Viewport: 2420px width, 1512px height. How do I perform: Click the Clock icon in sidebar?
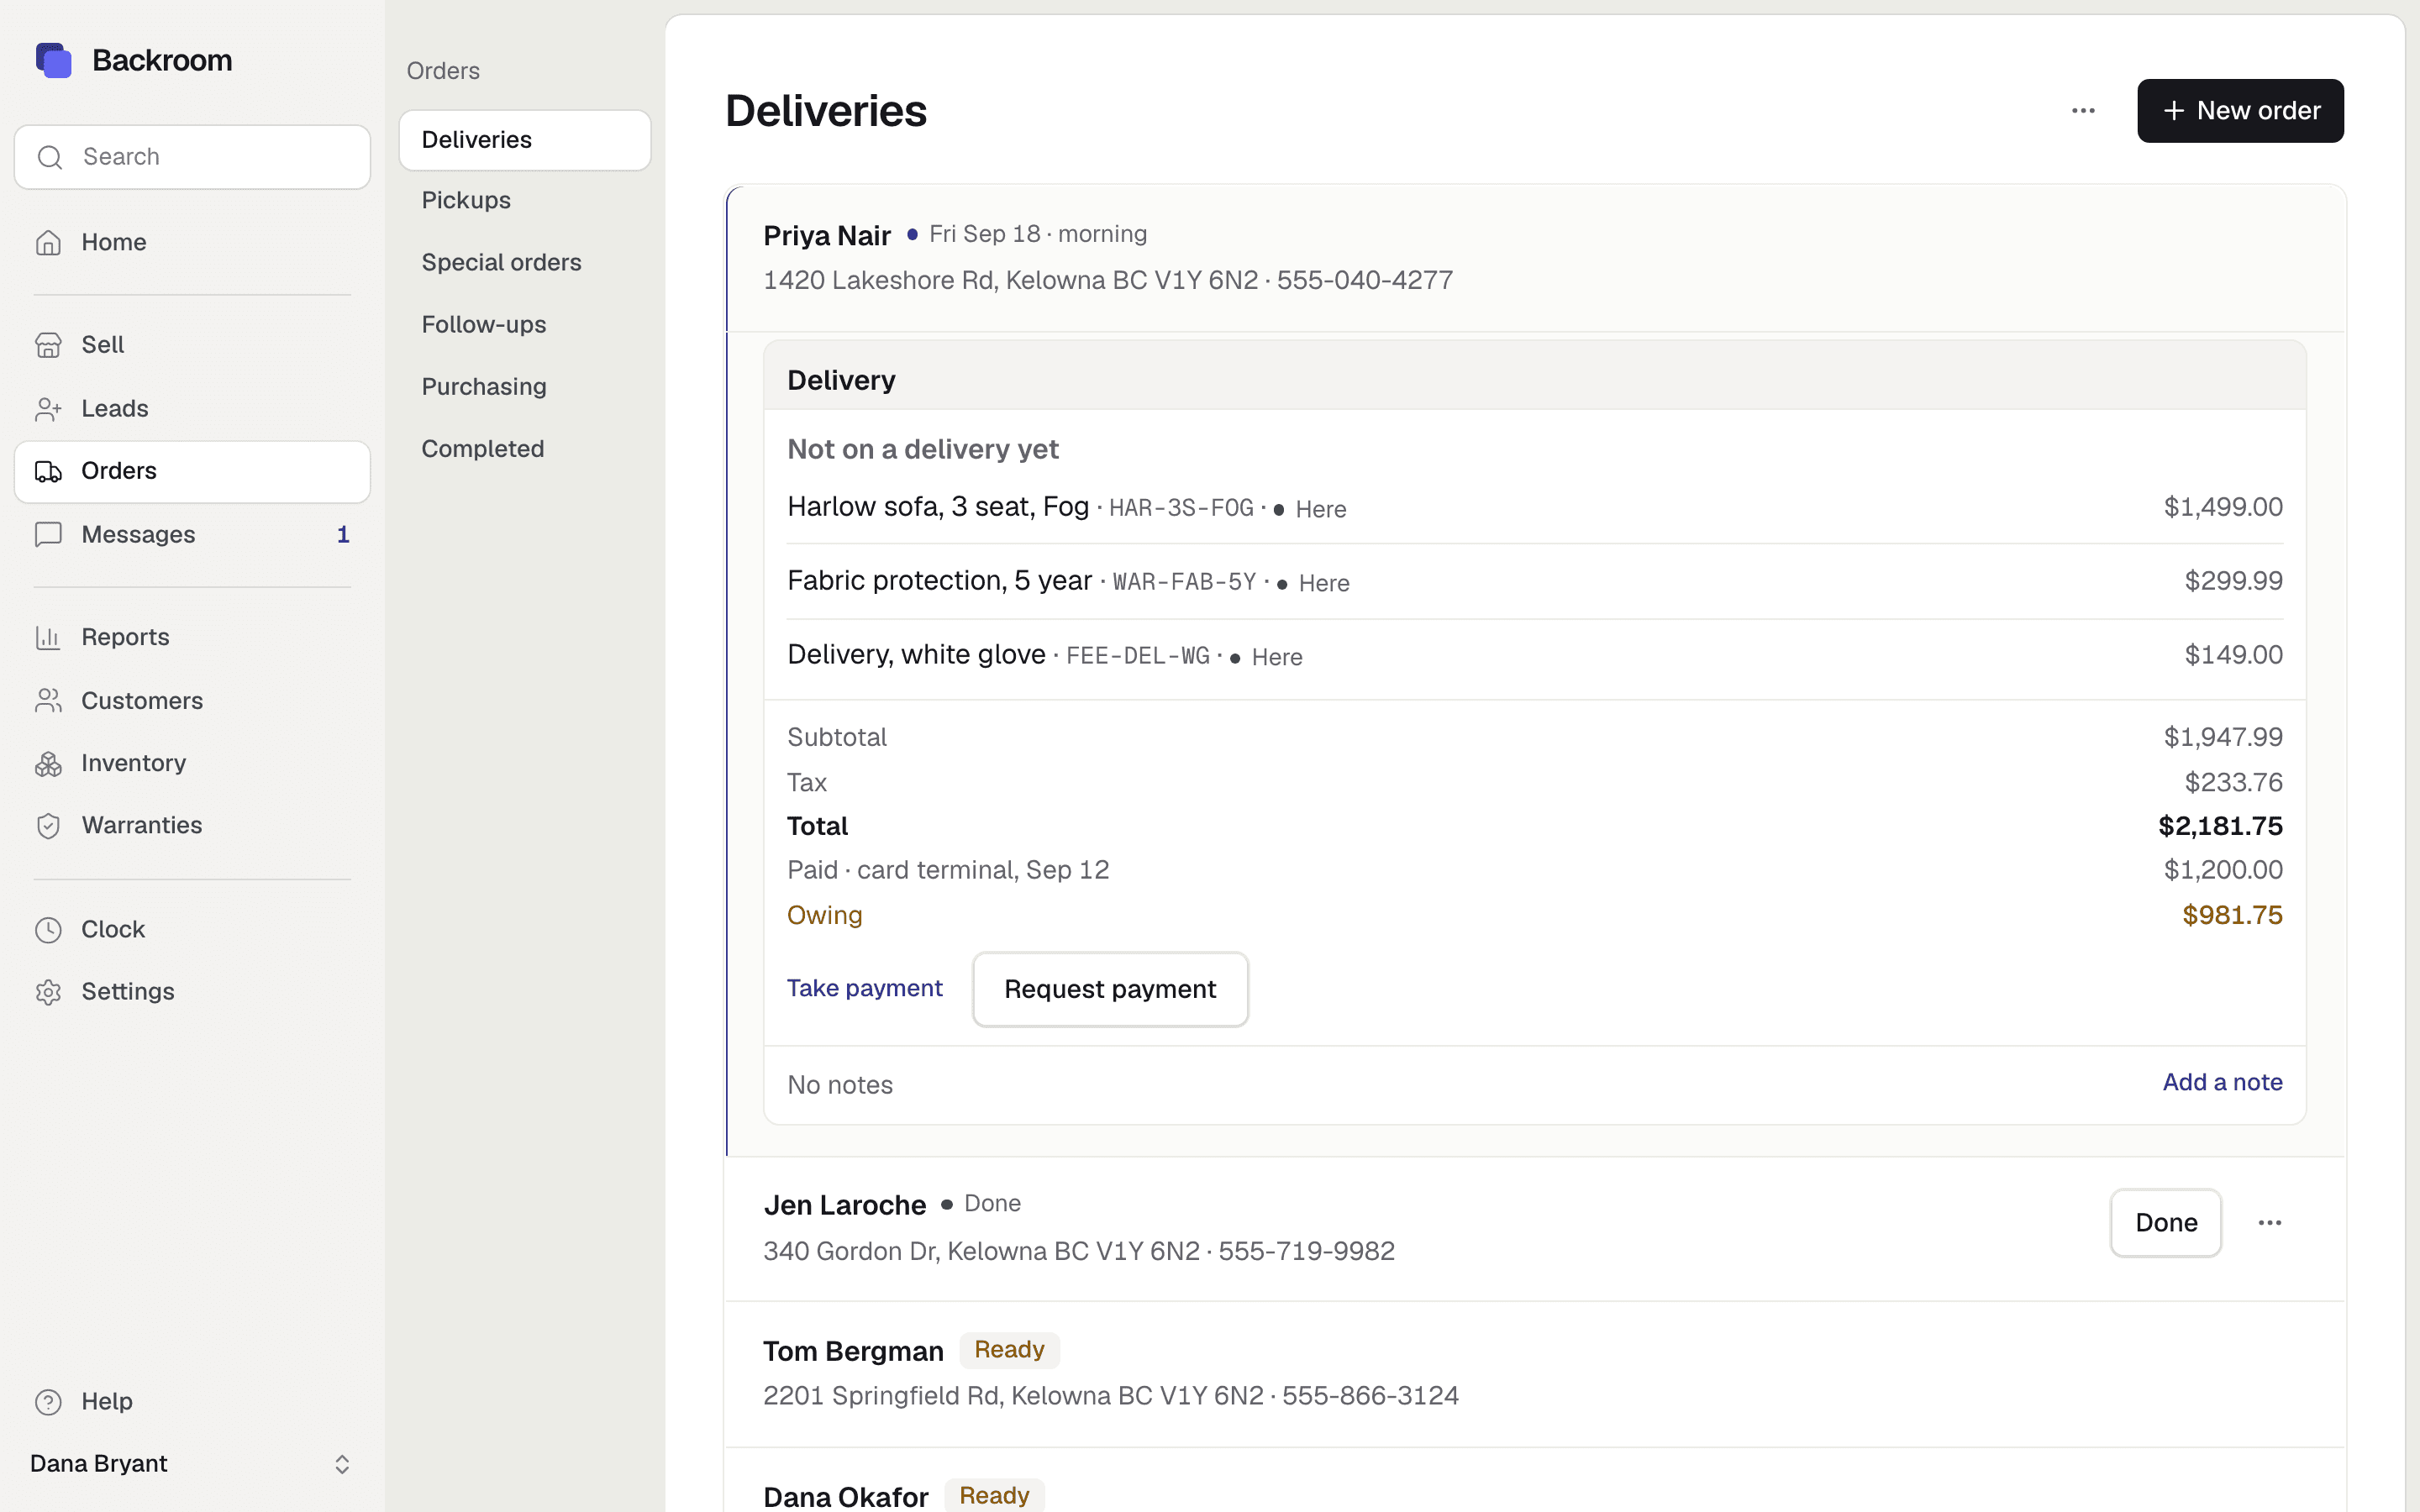click(48, 929)
